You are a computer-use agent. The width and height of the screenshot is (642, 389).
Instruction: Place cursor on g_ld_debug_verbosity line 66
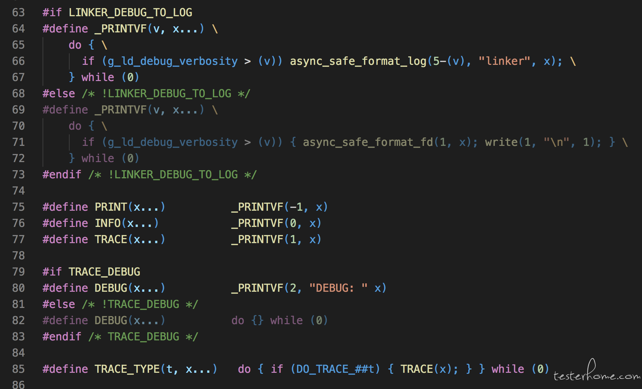click(173, 61)
